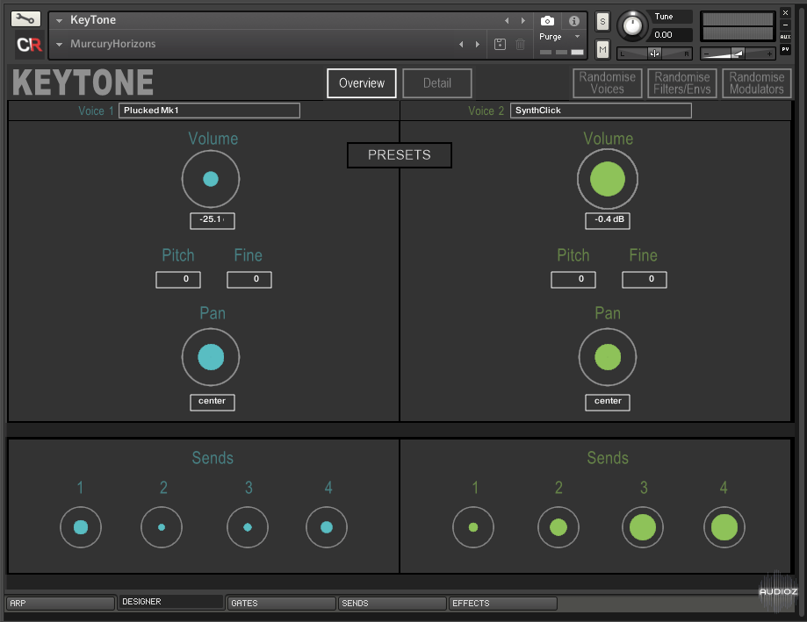Click the output volume slider
This screenshot has width=807, height=622.
pos(738,54)
